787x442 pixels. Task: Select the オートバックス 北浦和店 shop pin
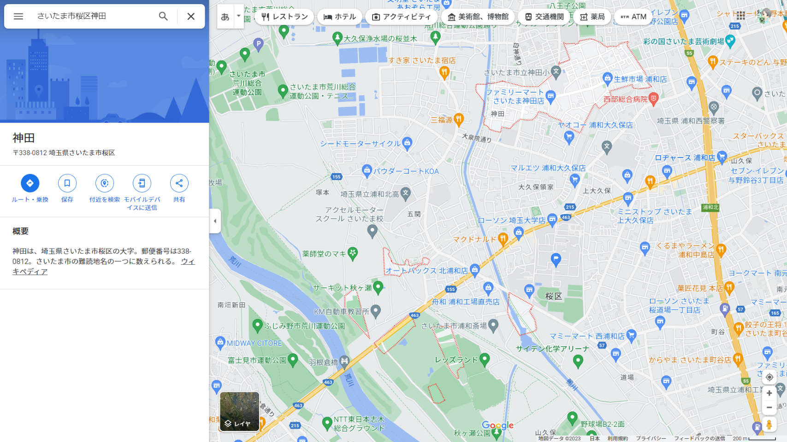(474, 270)
